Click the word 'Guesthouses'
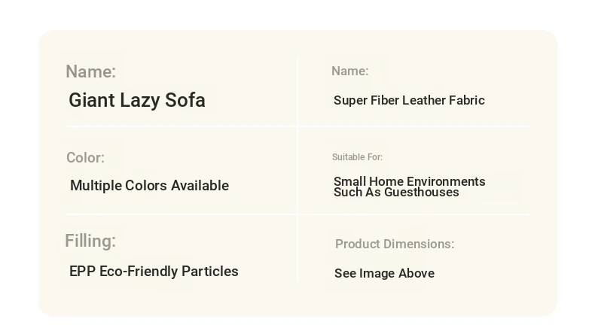This screenshot has height=334, width=595. 422,193
